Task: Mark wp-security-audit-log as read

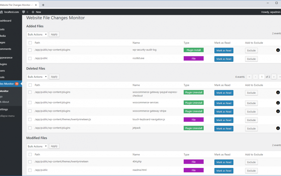Action: click(224, 51)
